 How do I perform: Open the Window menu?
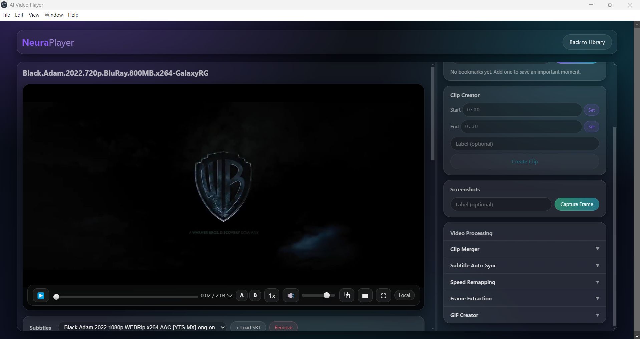point(54,15)
